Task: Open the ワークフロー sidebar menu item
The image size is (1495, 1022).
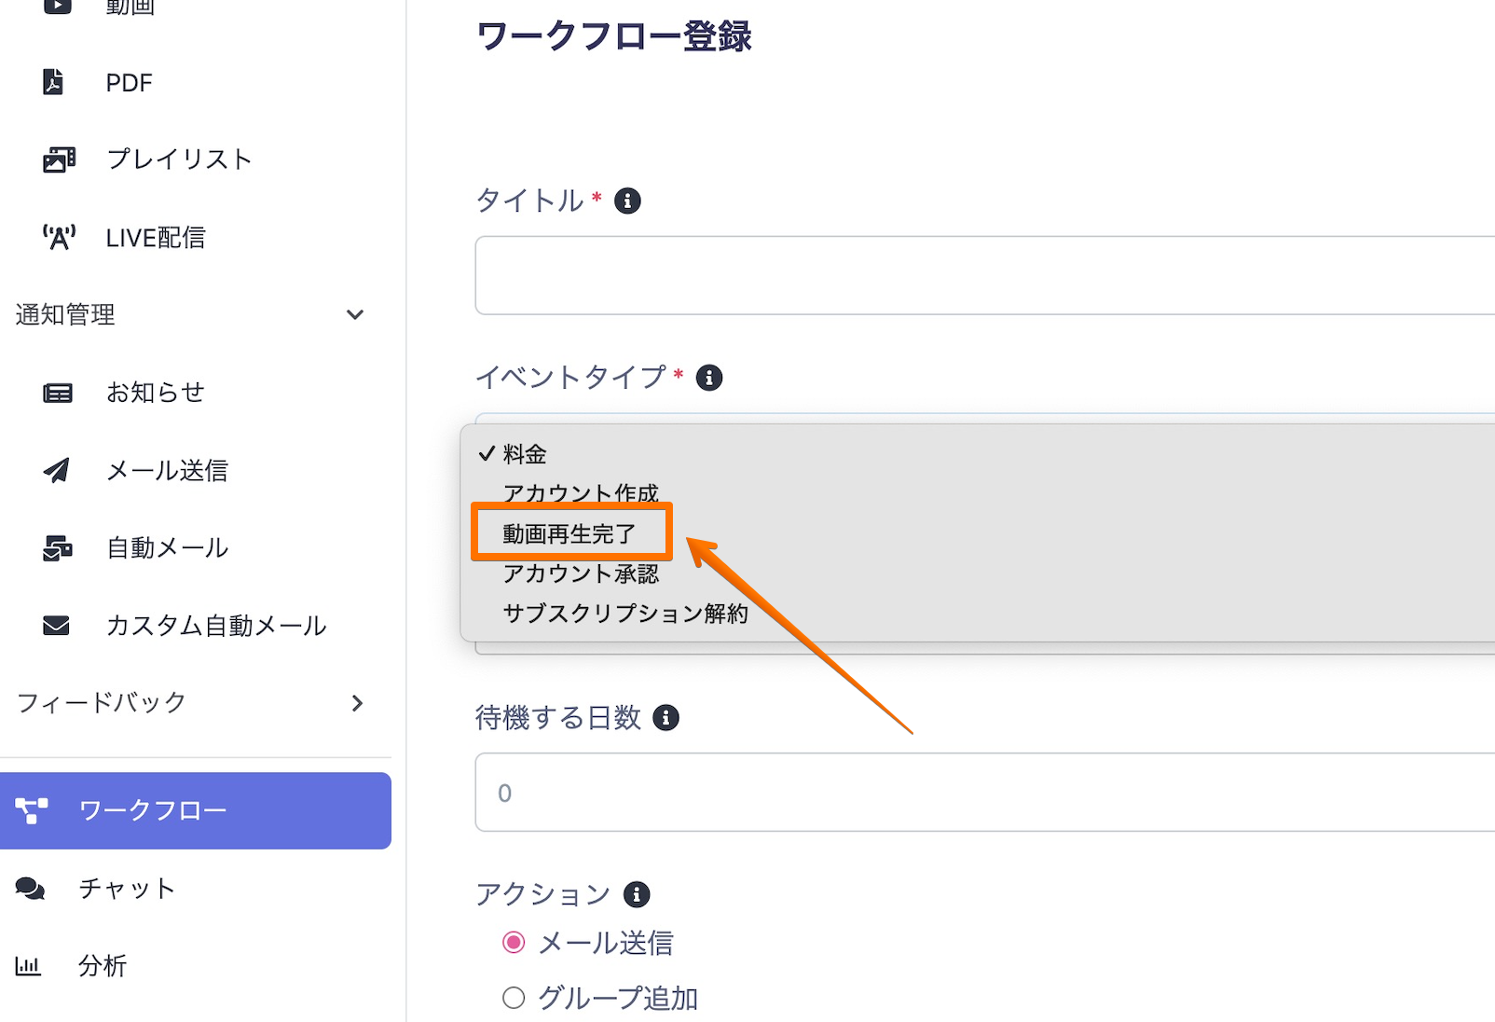Action: coord(196,810)
